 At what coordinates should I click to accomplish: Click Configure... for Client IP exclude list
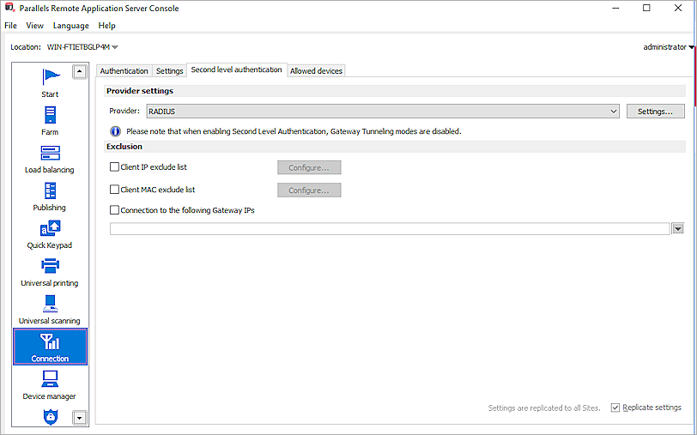309,167
